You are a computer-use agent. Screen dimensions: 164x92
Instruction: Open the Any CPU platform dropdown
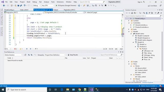pos(48,6)
